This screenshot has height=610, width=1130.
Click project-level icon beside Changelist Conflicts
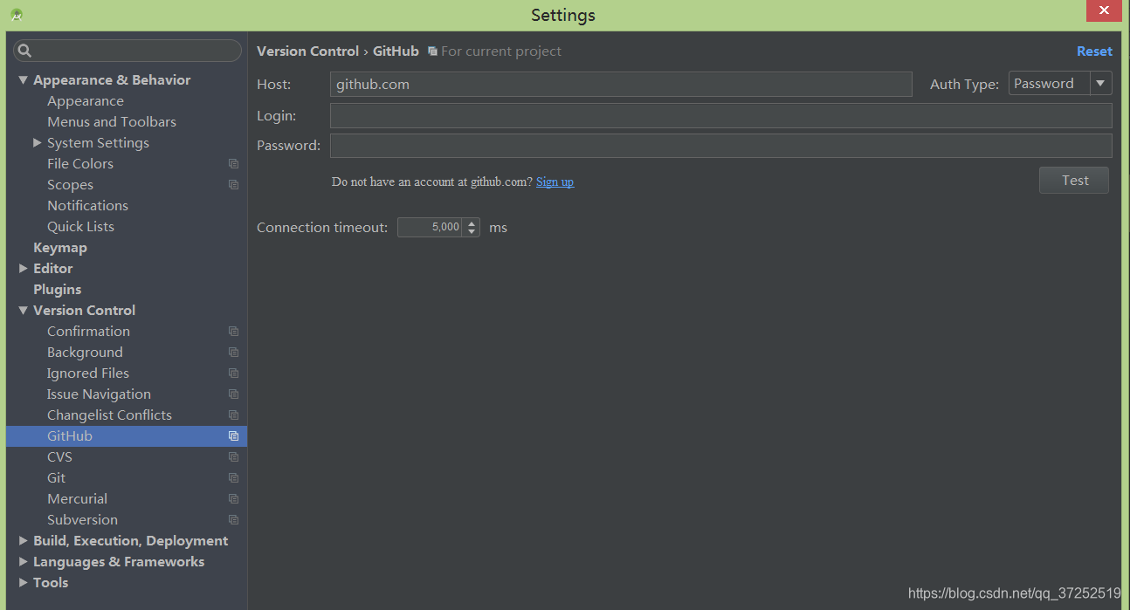point(233,415)
